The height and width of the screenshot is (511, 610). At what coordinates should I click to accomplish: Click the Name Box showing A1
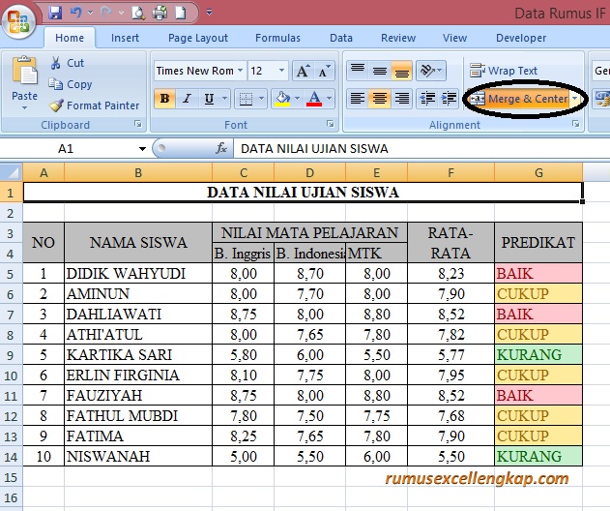66,148
